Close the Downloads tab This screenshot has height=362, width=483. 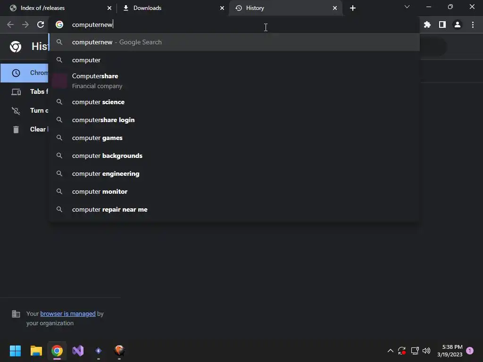(x=222, y=8)
